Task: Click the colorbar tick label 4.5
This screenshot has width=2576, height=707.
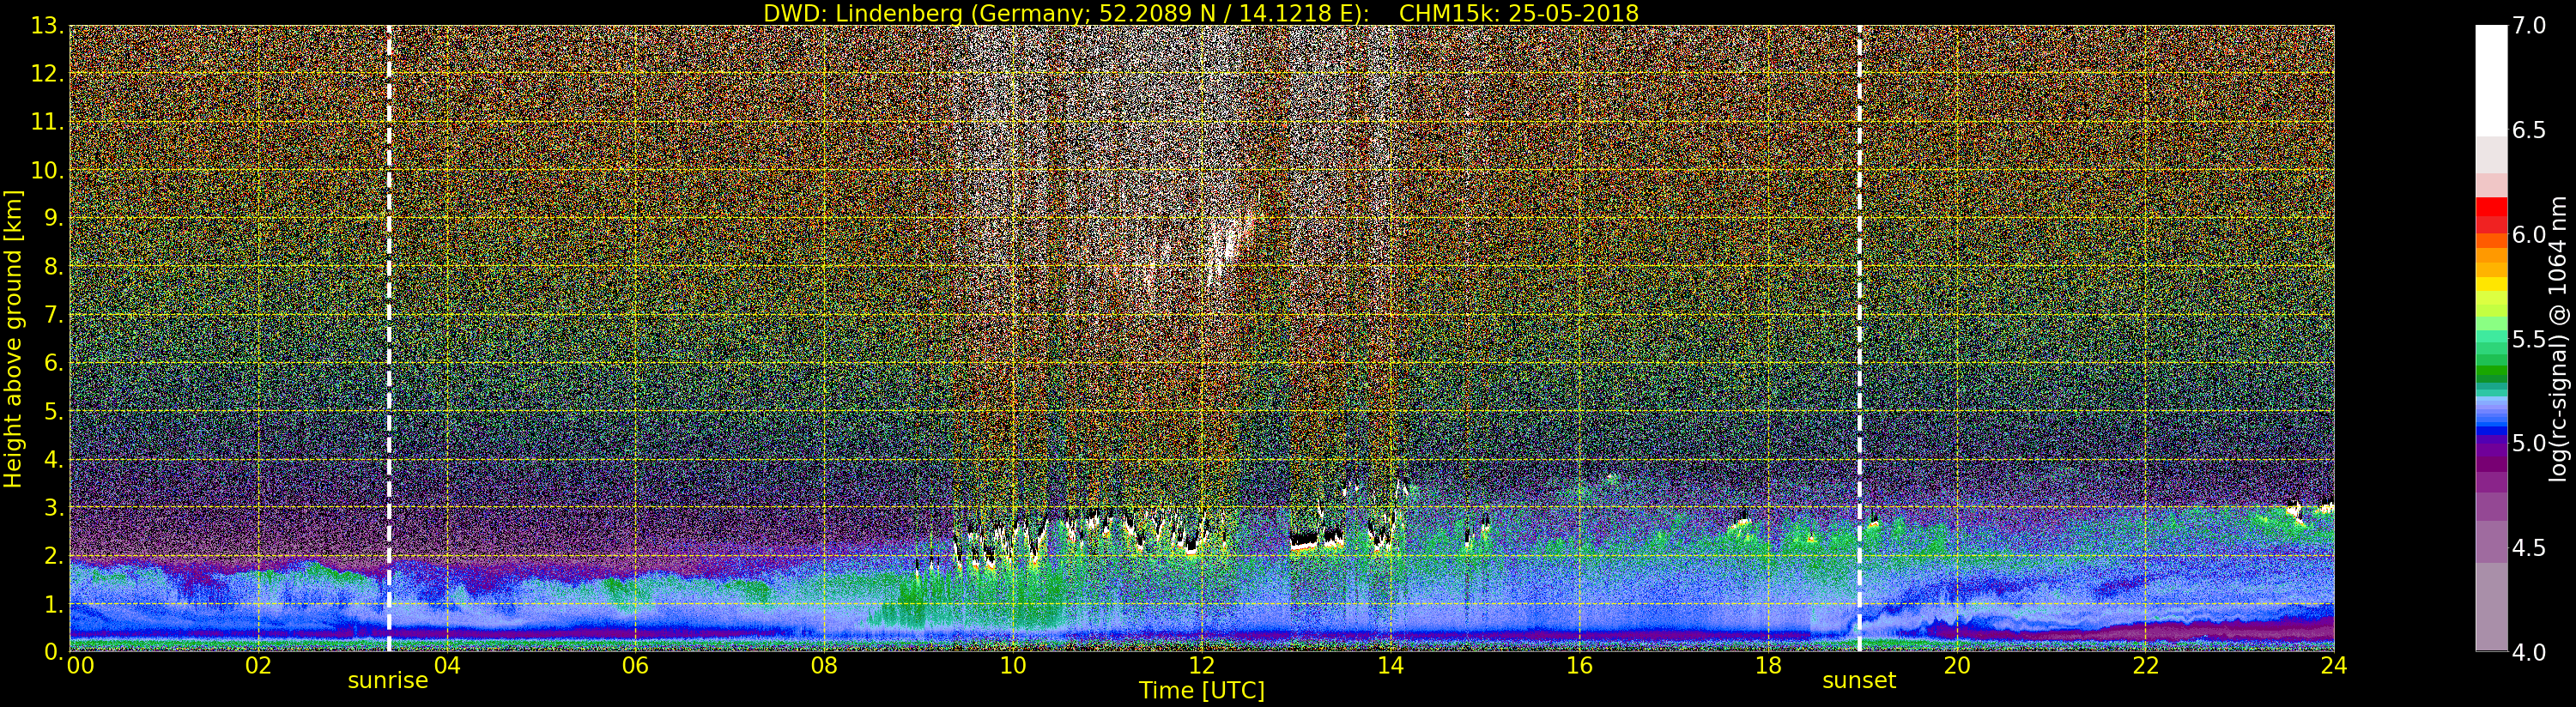Action: (x=2529, y=548)
